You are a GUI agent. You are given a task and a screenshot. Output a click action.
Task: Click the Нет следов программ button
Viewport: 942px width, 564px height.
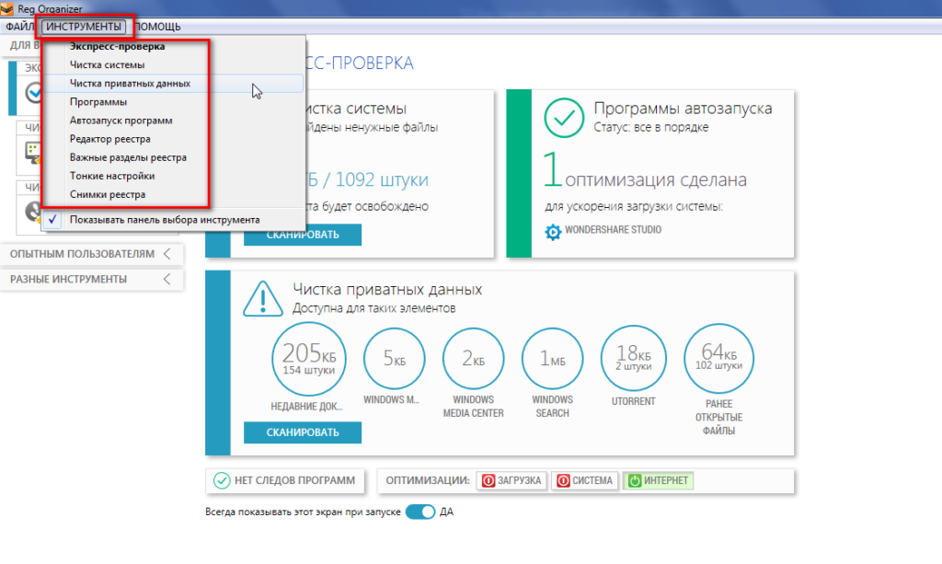click(283, 480)
